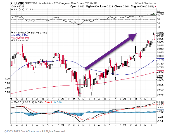Screen dimensions: 178x138
Task: Click the Open 0.923 value
Action: click(77, 6)
